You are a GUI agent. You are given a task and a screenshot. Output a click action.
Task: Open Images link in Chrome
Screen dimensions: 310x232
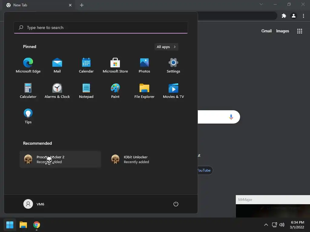point(282,31)
